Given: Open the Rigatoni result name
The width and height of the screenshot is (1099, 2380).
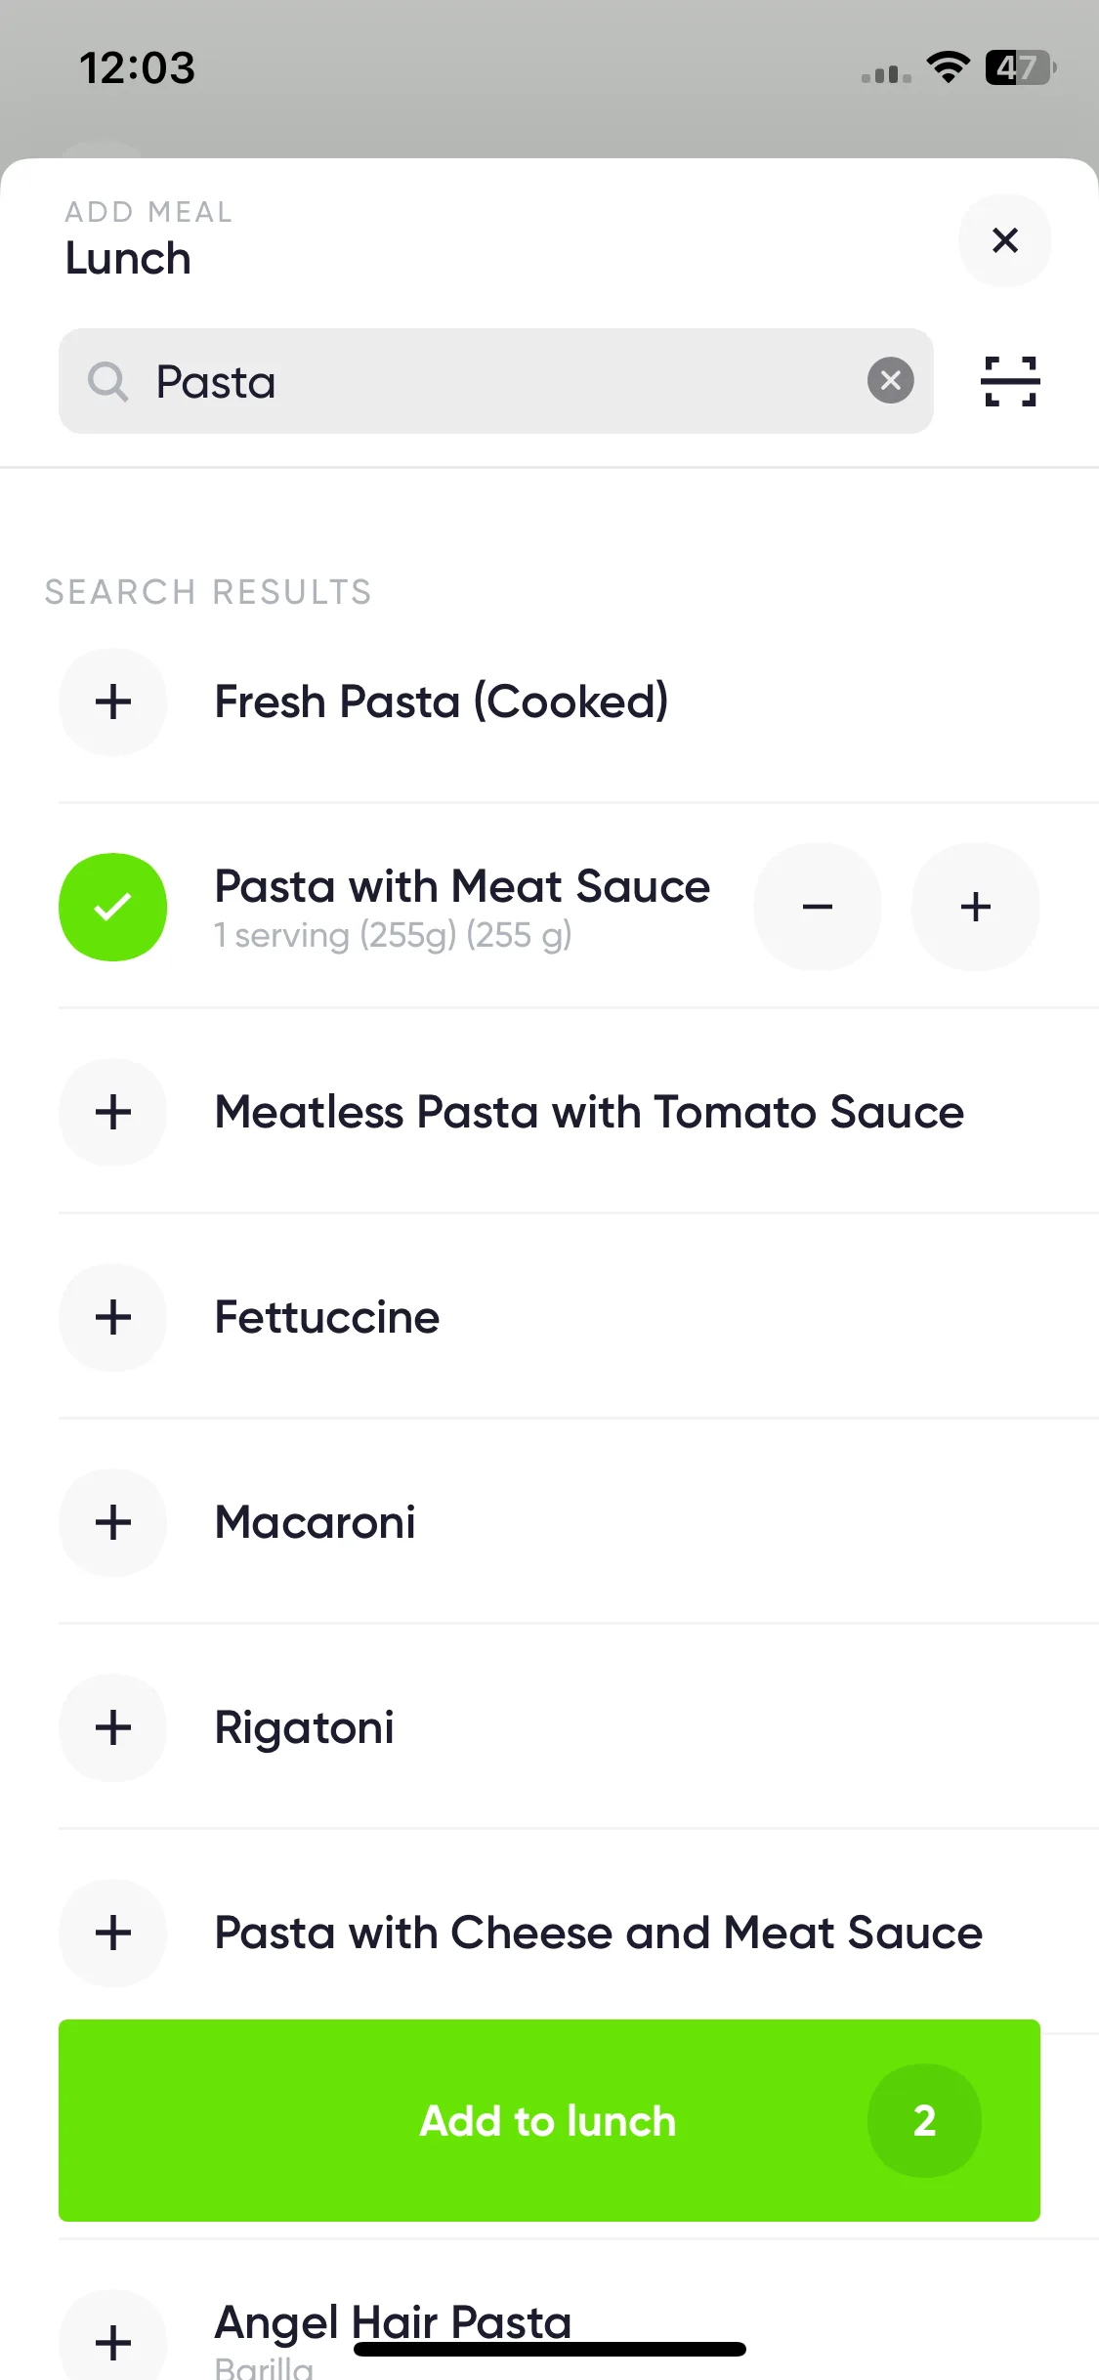Looking at the screenshot, I should tap(304, 1727).
